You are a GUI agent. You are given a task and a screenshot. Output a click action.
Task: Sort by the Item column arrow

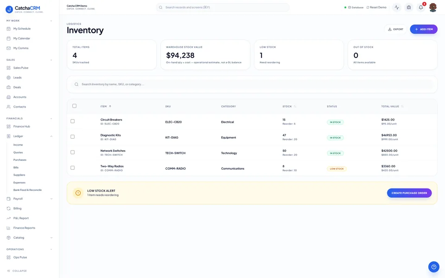pyautogui.click(x=110, y=107)
